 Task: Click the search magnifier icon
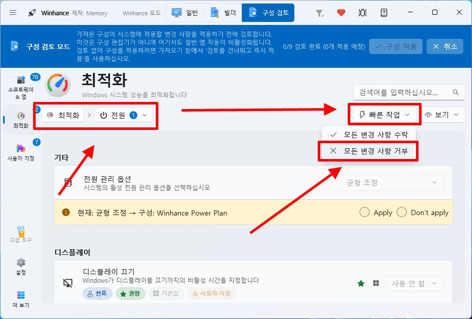click(456, 92)
